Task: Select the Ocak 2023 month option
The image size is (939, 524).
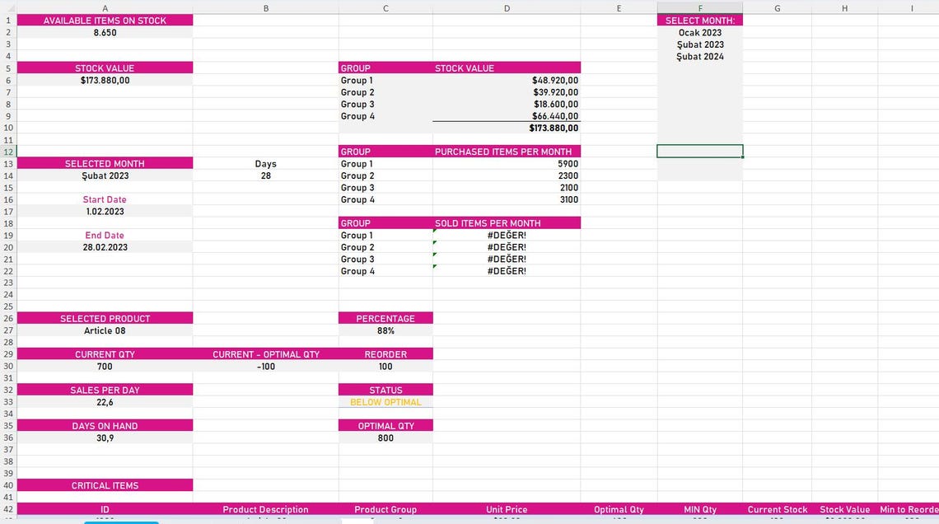Action: [699, 32]
